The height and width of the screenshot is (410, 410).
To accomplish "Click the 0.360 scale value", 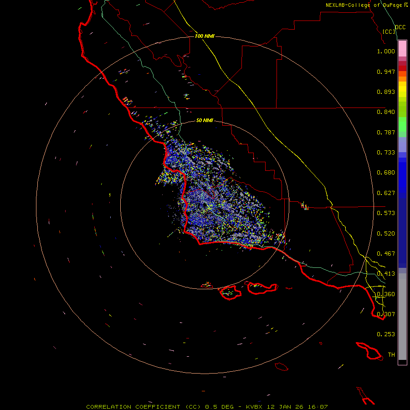I will click(x=386, y=294).
